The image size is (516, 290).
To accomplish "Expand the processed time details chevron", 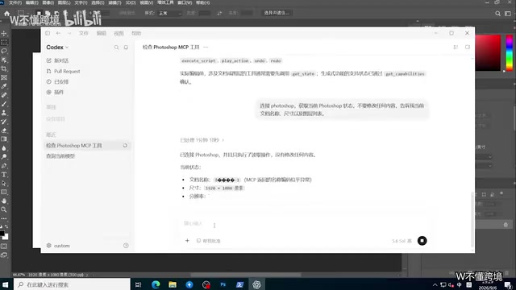I will point(223,140).
